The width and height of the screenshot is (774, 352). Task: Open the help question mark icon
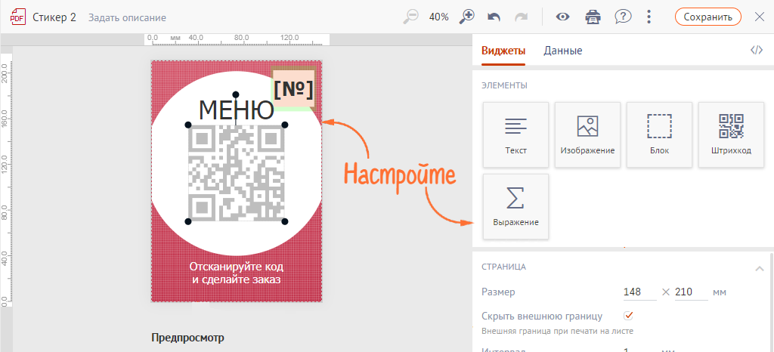click(x=623, y=17)
